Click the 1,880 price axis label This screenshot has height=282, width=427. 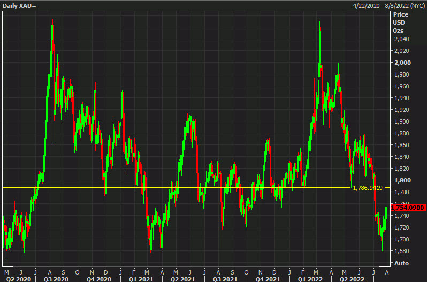(402, 133)
